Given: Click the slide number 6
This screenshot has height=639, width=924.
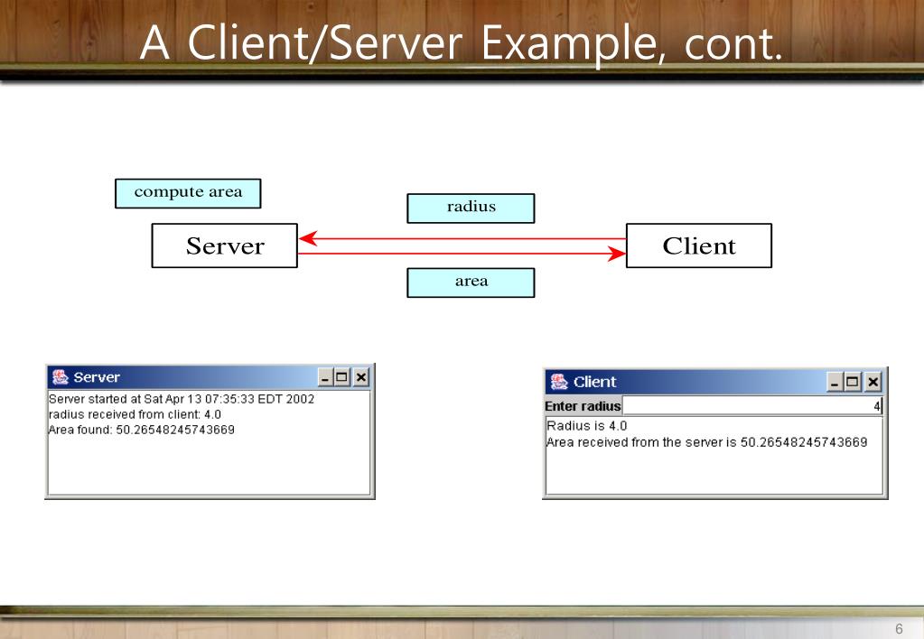Looking at the screenshot, I should click(x=899, y=628).
